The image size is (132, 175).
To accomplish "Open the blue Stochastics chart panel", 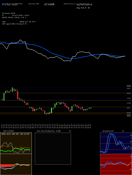I will pos(116,143).
